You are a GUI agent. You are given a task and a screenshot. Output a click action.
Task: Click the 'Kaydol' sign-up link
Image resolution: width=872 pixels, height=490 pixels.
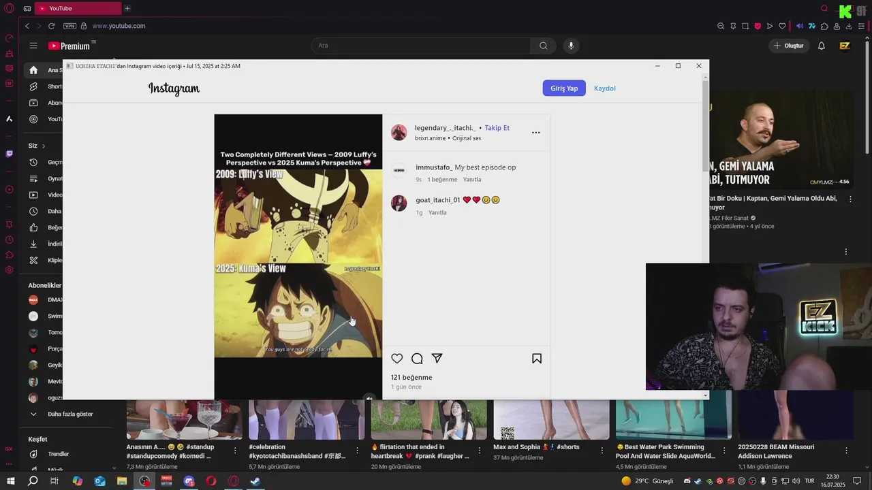(605, 88)
